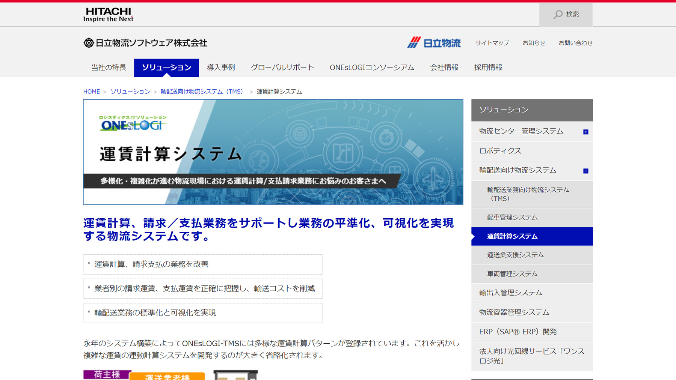
Task: Click the current breadcrumb 運賃計算システム text
Action: pos(279,92)
